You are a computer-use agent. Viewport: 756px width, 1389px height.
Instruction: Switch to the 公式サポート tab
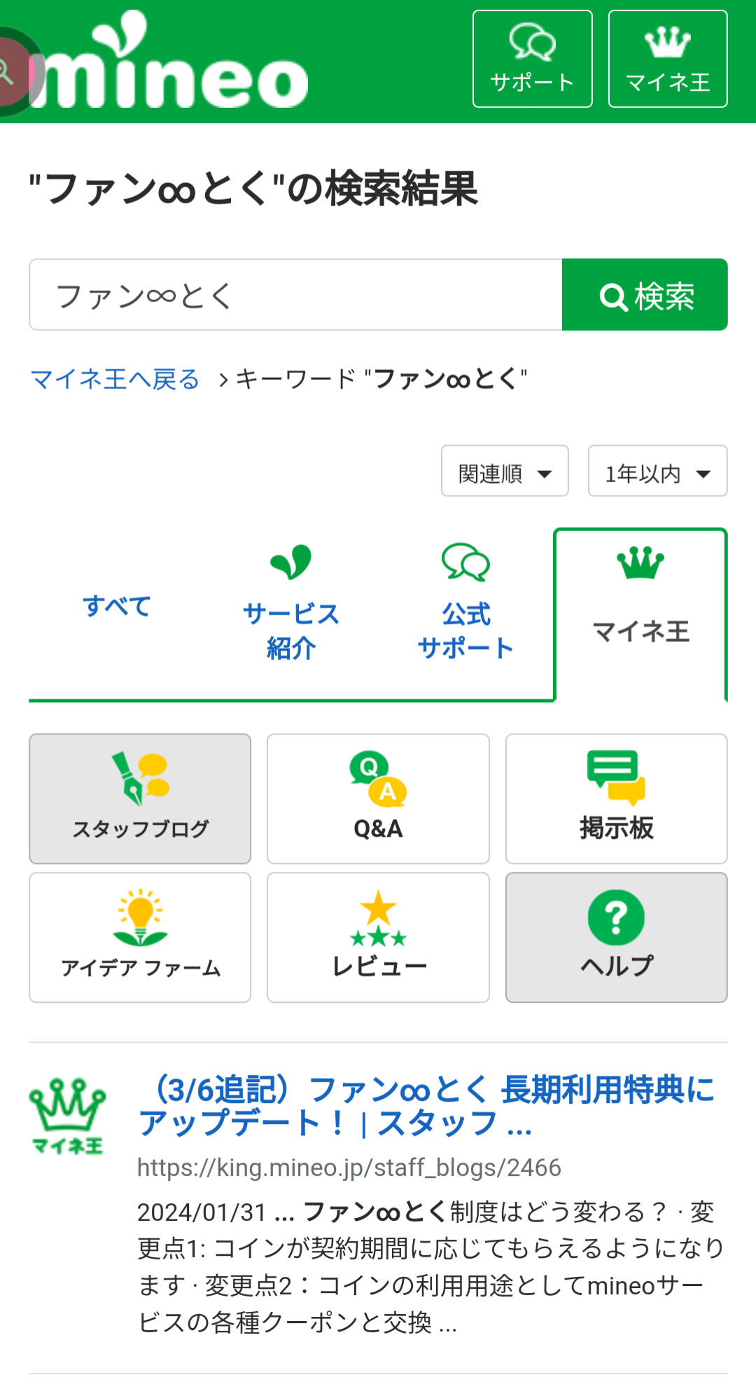click(465, 615)
